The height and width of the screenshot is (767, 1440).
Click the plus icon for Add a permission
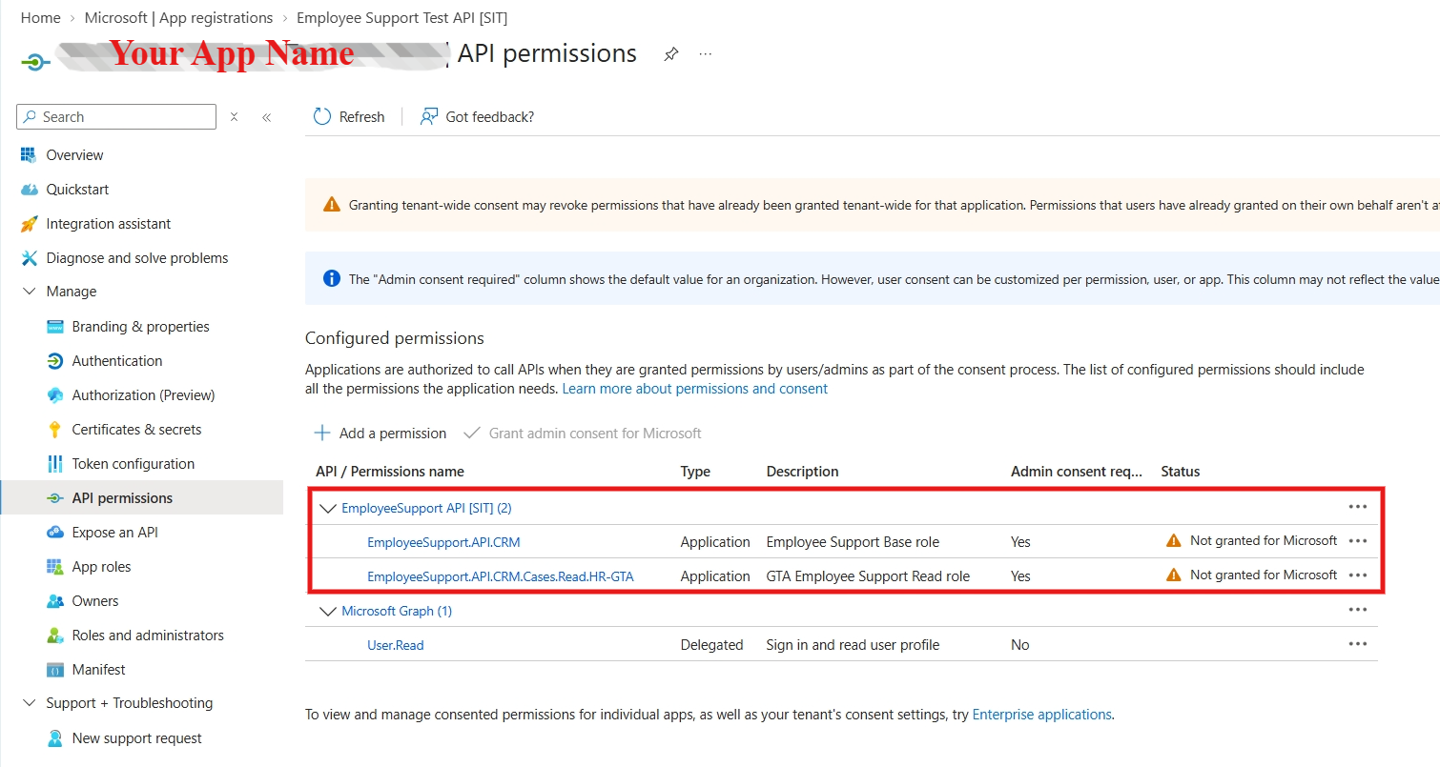322,433
